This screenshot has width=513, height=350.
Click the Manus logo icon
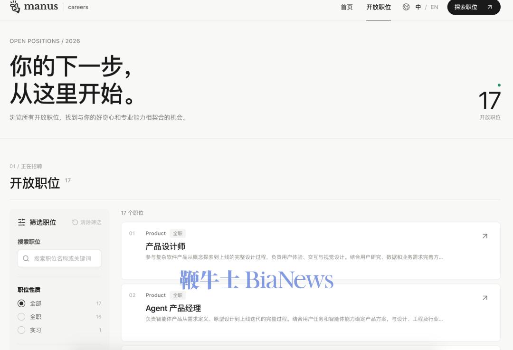[x=15, y=7]
